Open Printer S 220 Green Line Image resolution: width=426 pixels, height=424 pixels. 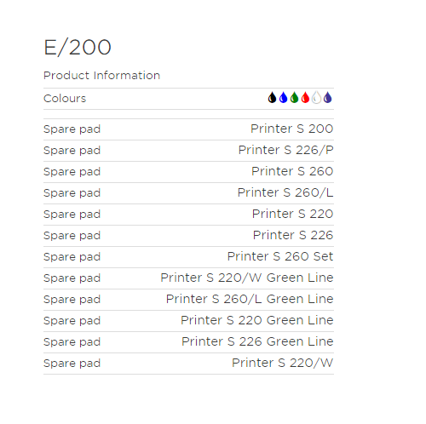257,320
